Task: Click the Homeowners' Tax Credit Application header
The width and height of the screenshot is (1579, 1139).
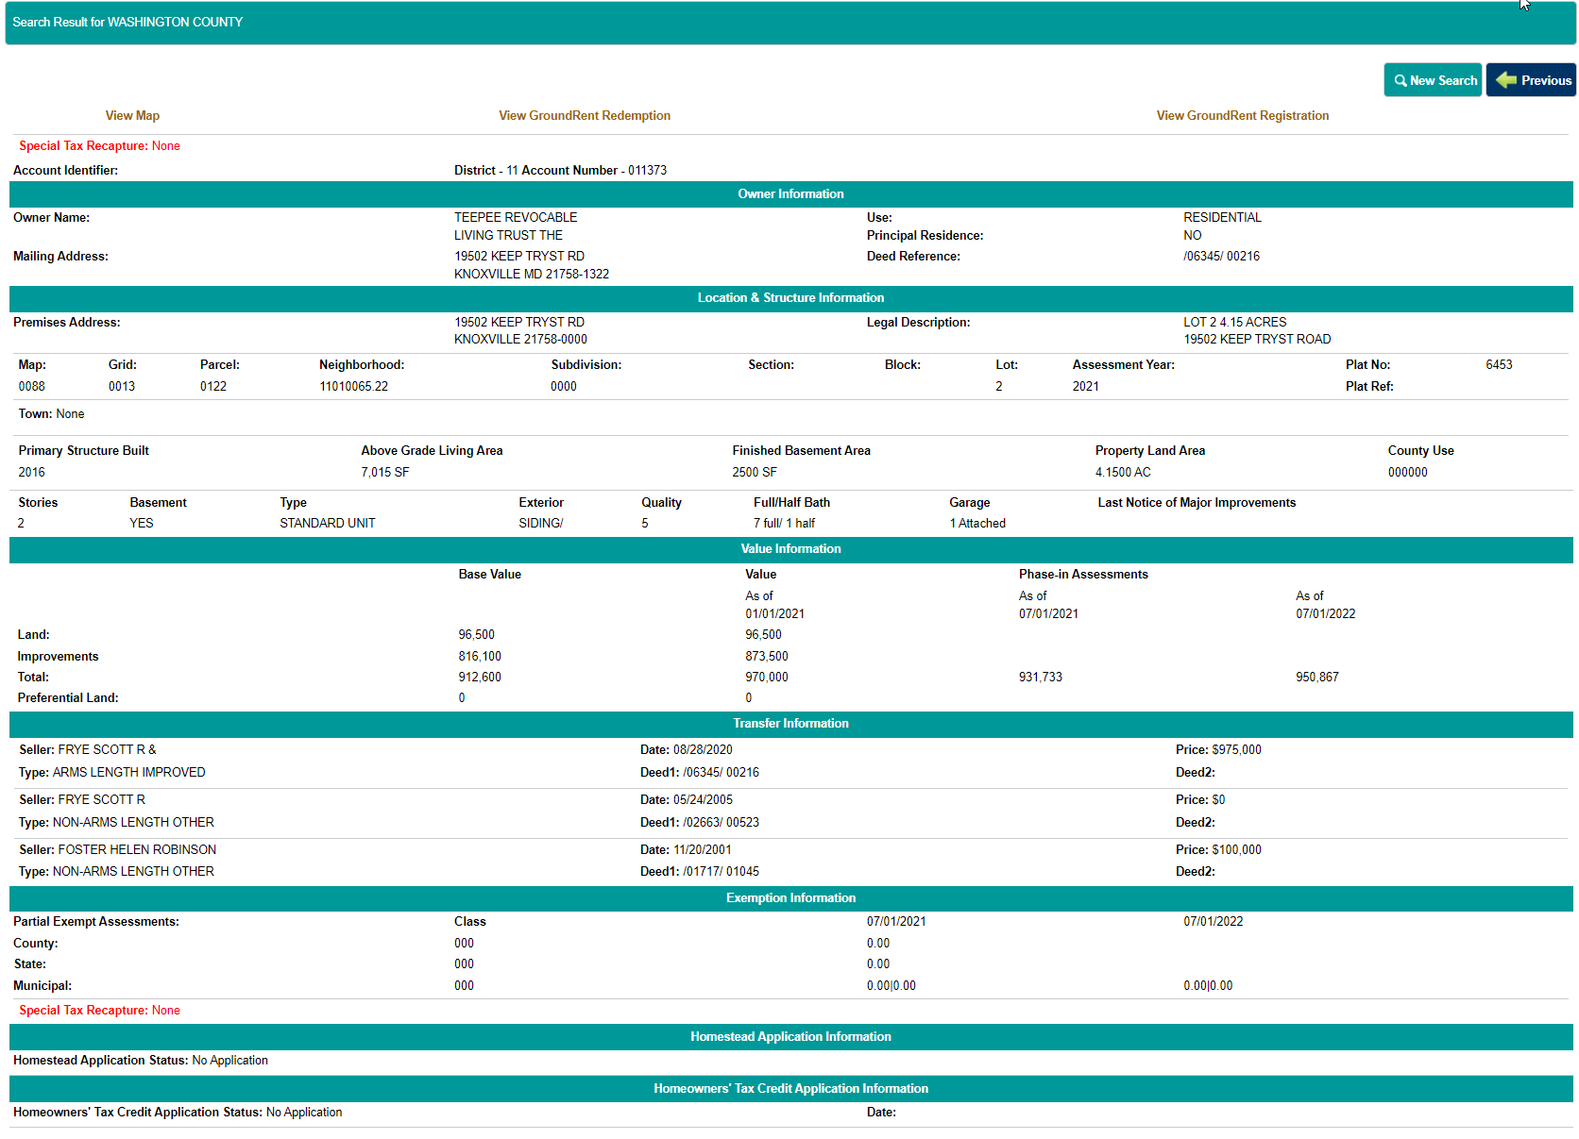Action: click(791, 1089)
